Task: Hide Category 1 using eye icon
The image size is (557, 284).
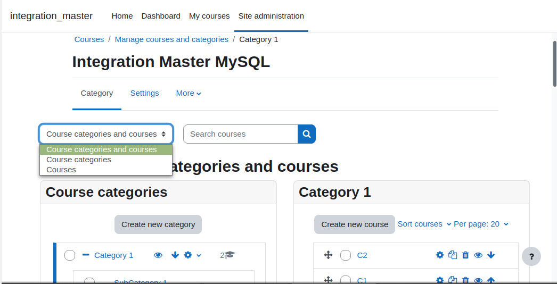Action: [158, 255]
